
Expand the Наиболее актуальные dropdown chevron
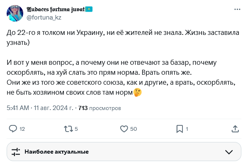coord(229,152)
